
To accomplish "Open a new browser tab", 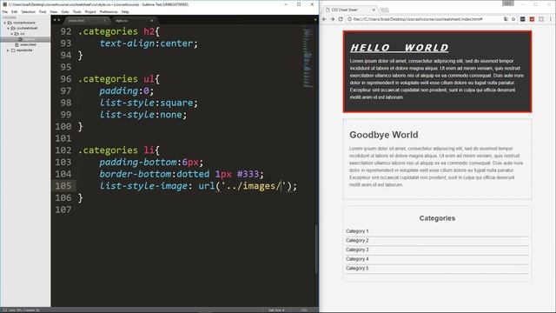I will coord(384,10).
